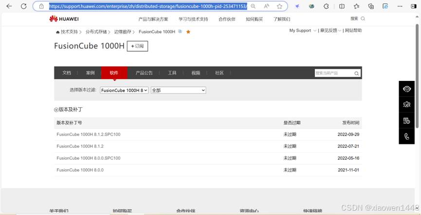Open IE mode page icon
Viewport: 421px width, 215px height.
pyautogui.click(x=385, y=6)
